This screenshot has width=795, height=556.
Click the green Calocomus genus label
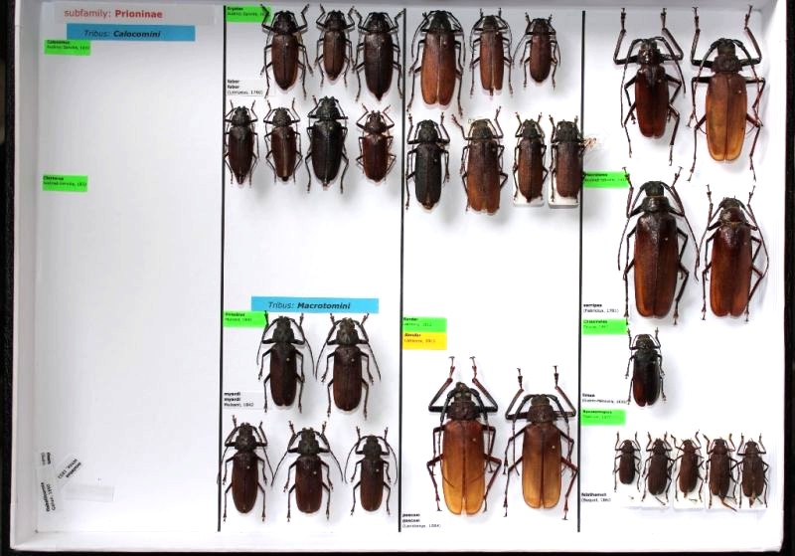(x=67, y=46)
